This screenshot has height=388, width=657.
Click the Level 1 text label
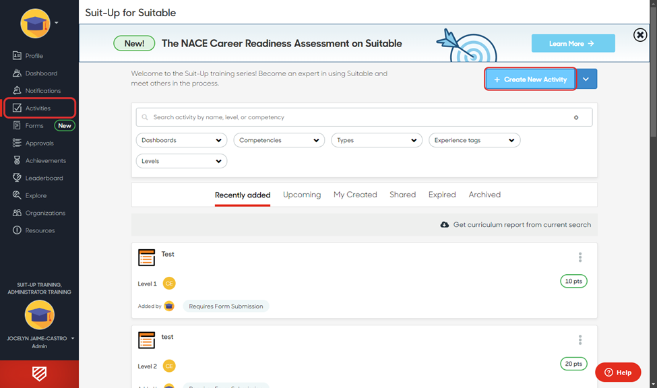(x=147, y=284)
